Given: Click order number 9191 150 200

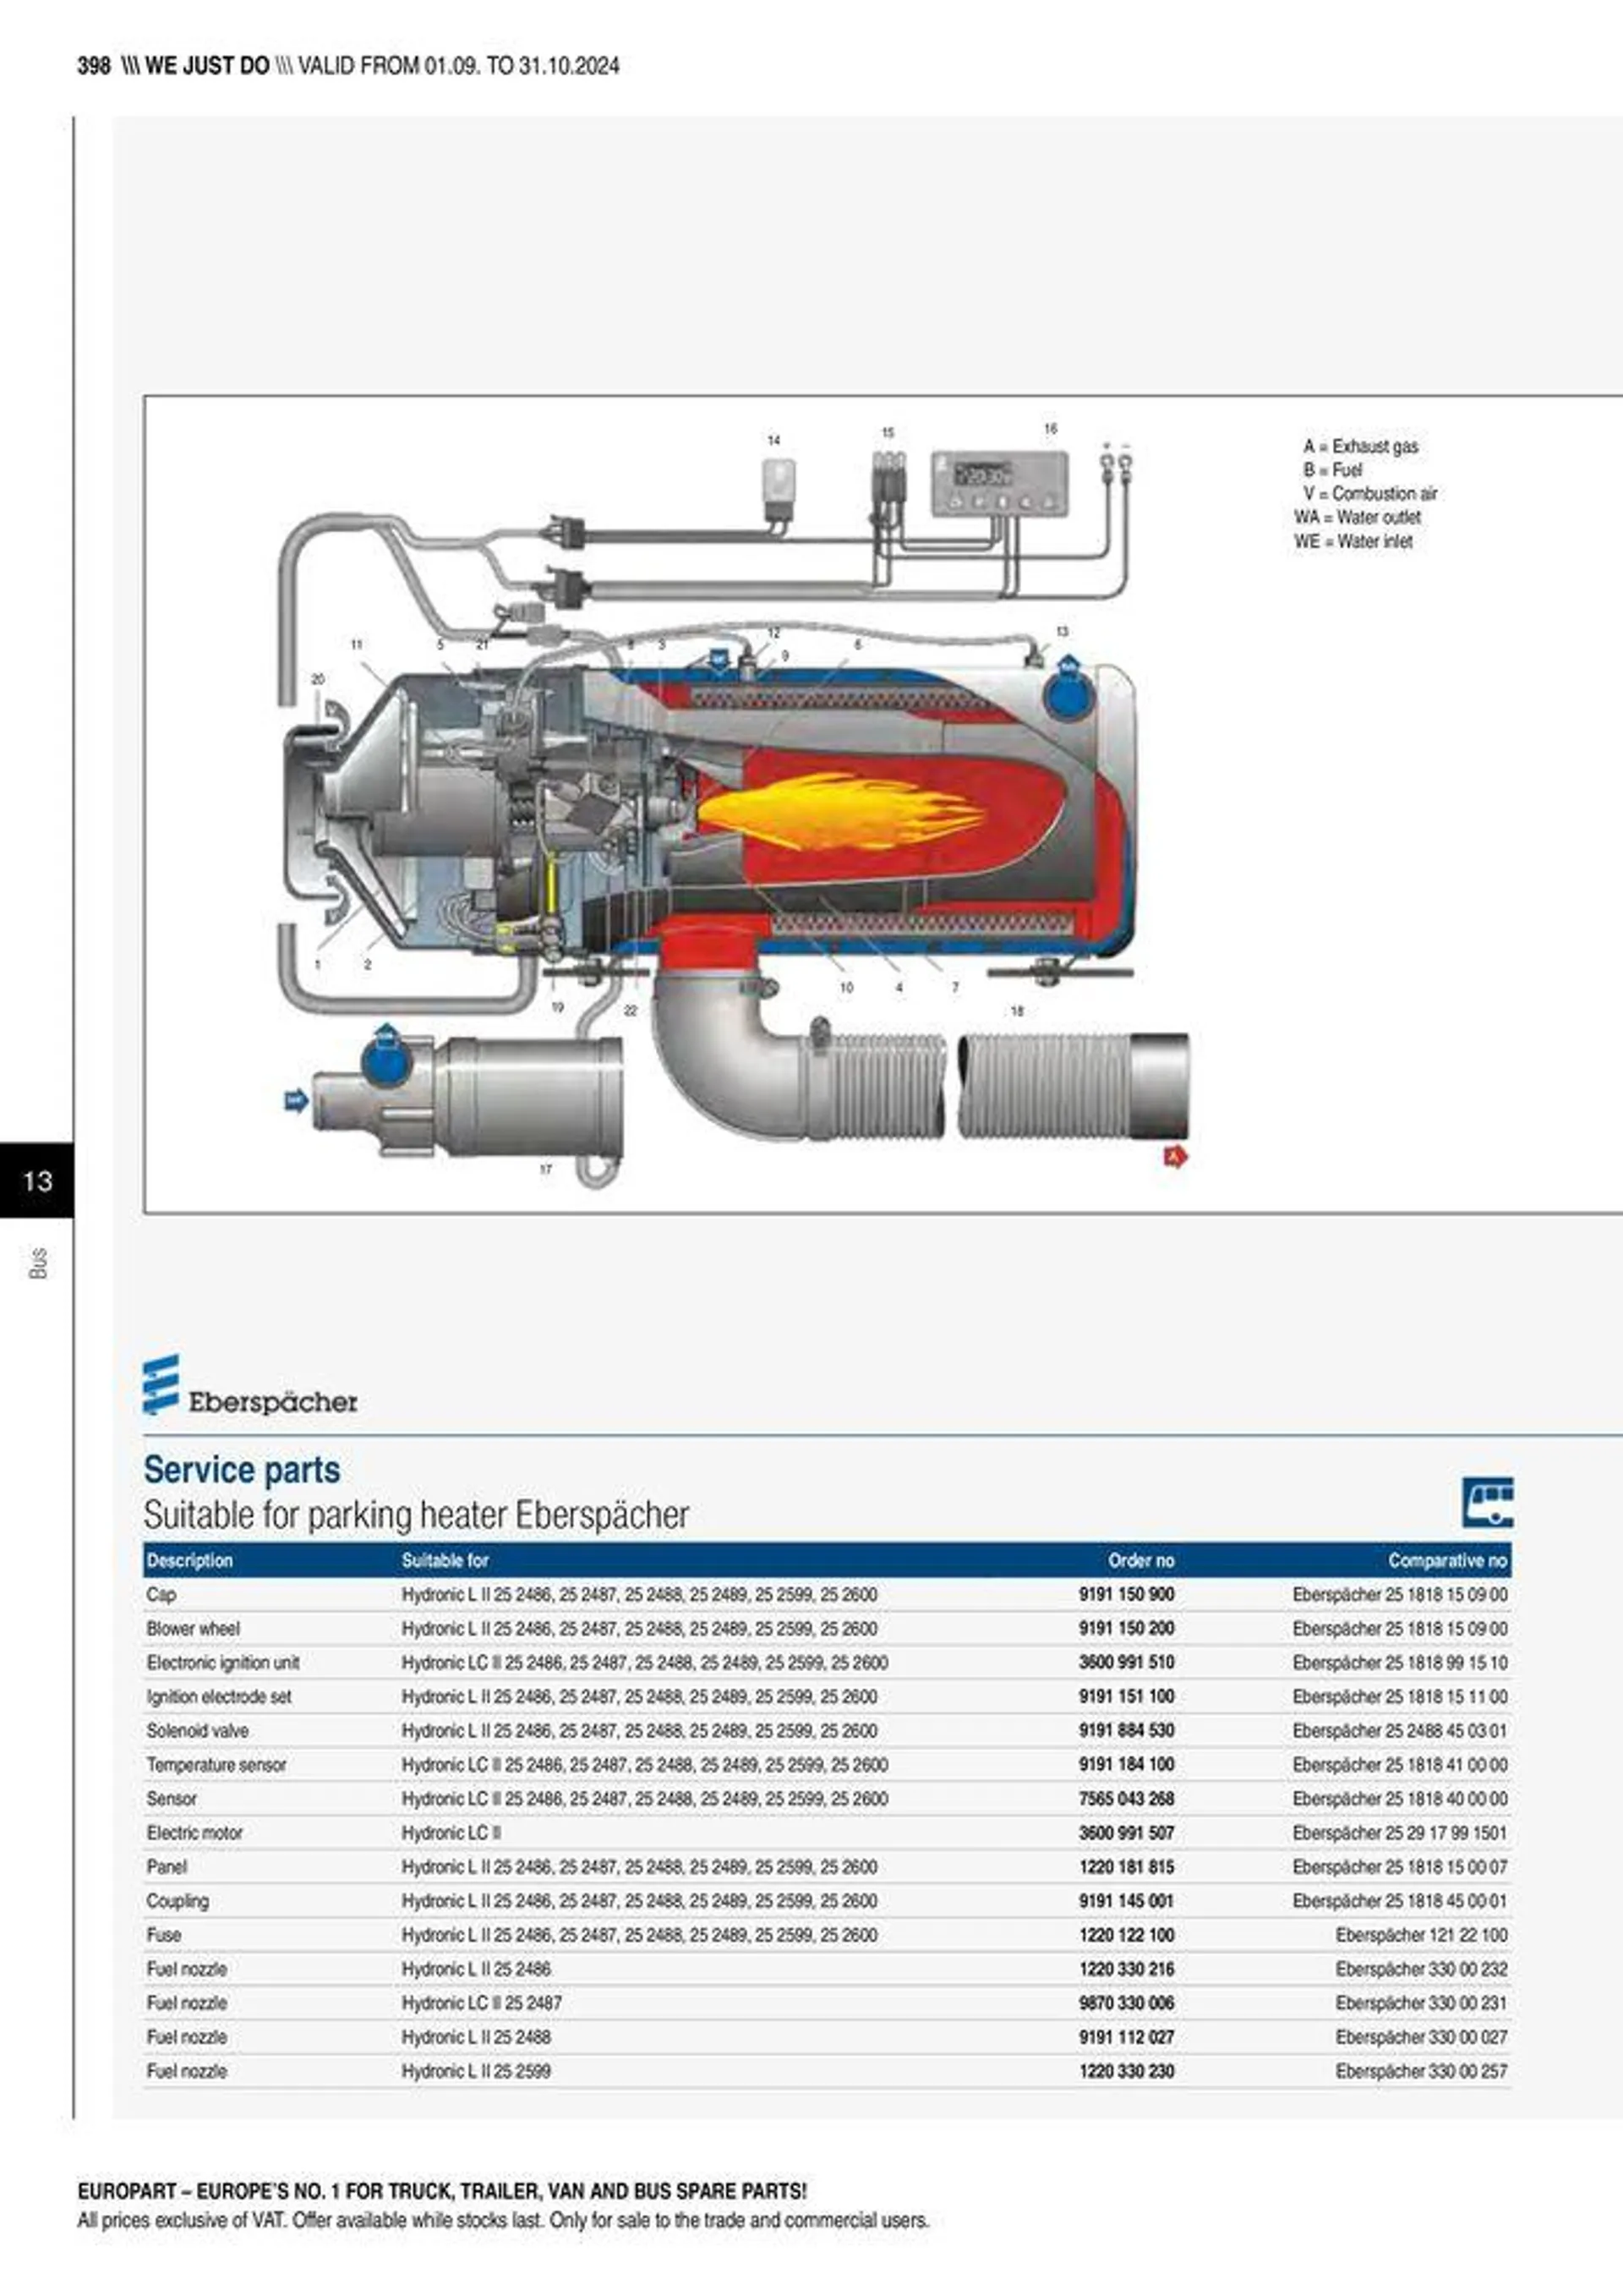Looking at the screenshot, I should click(1126, 1628).
